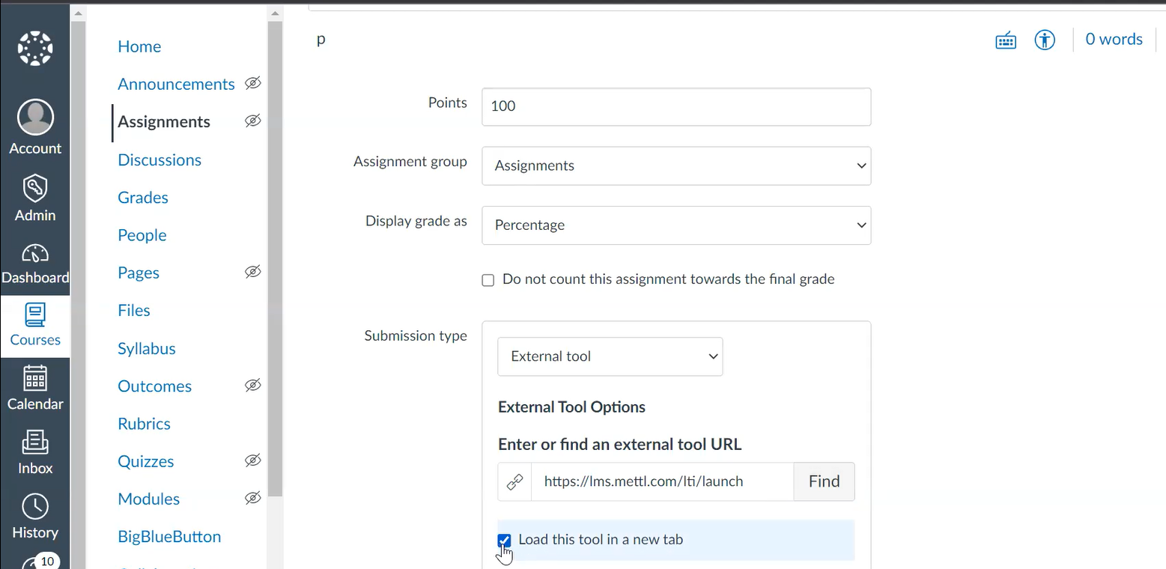Viewport: 1166px width, 569px height.
Task: Click the course navigation scrollbar
Action: pos(275,258)
